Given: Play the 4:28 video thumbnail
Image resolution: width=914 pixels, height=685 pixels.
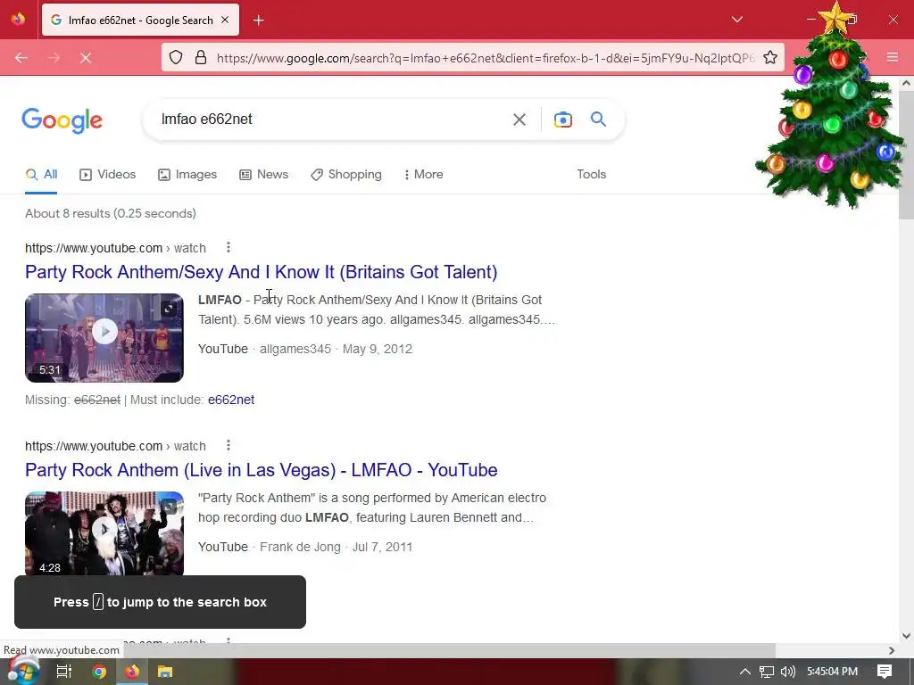Looking at the screenshot, I should [x=104, y=533].
